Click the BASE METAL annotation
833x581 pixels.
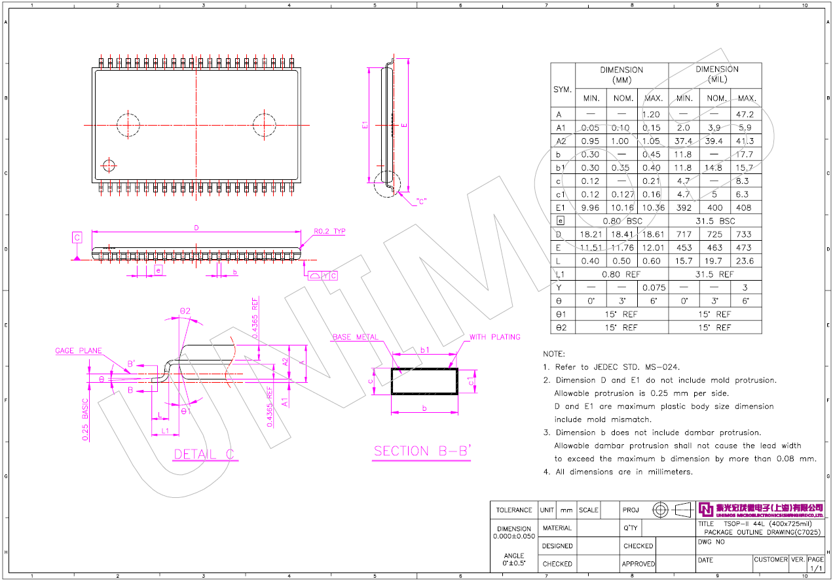[355, 337]
